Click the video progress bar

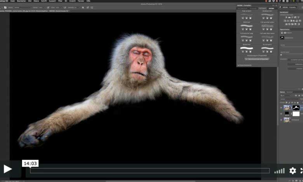[150, 170]
